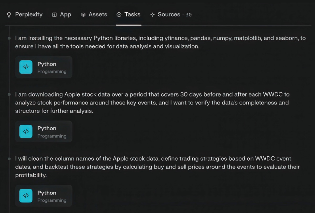
Task: Click the timeline bullet for downloading Apple stock data
Action: (9, 94)
